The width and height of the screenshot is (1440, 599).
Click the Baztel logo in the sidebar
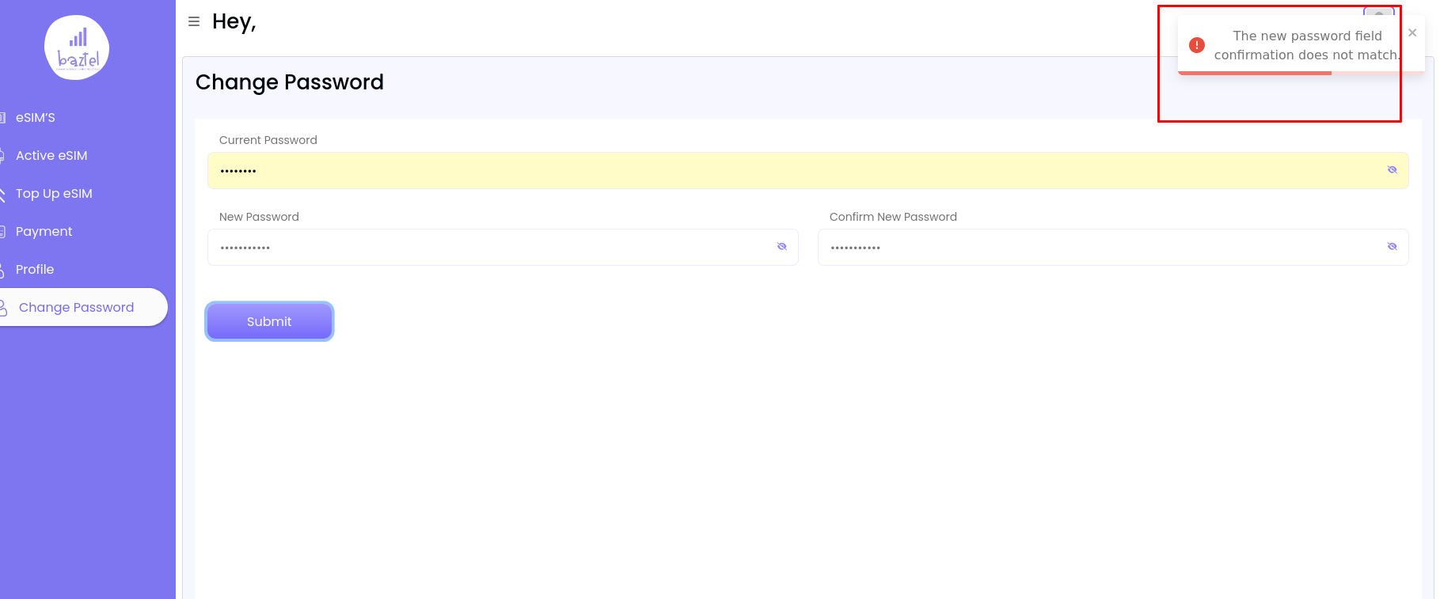point(77,47)
